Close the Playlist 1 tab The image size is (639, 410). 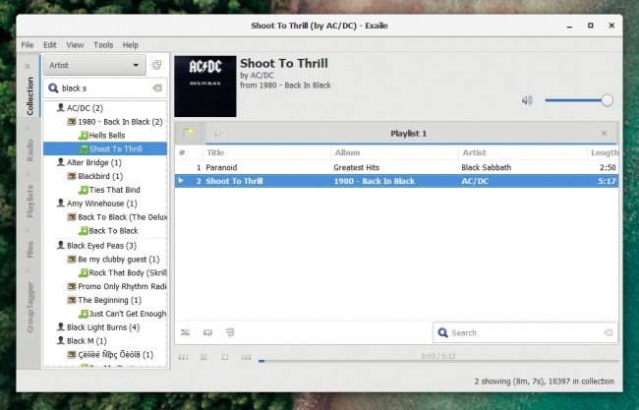coord(604,134)
